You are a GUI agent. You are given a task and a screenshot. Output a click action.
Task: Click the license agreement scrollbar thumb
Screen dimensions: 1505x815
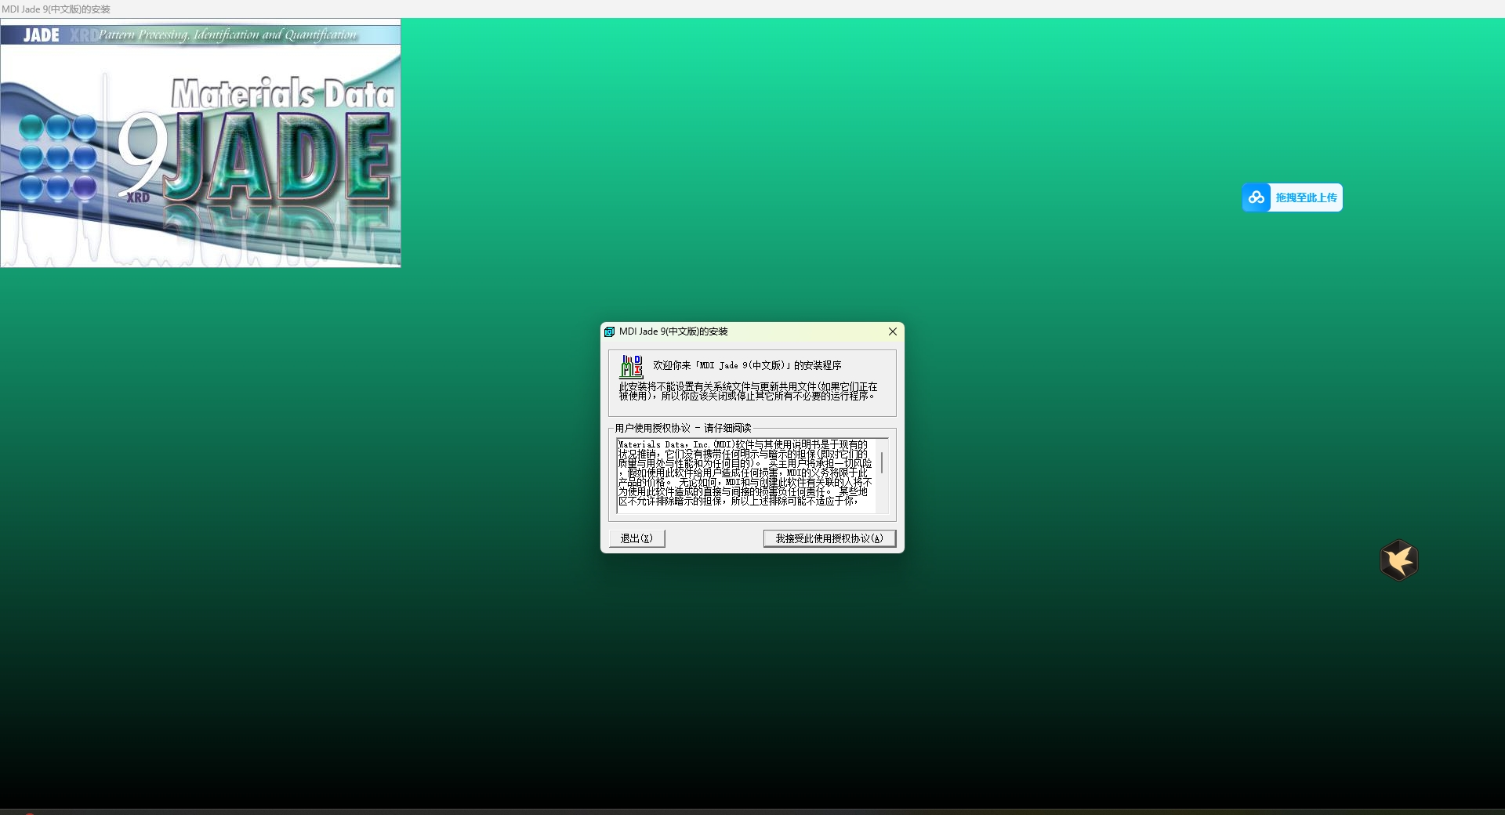pos(883,462)
